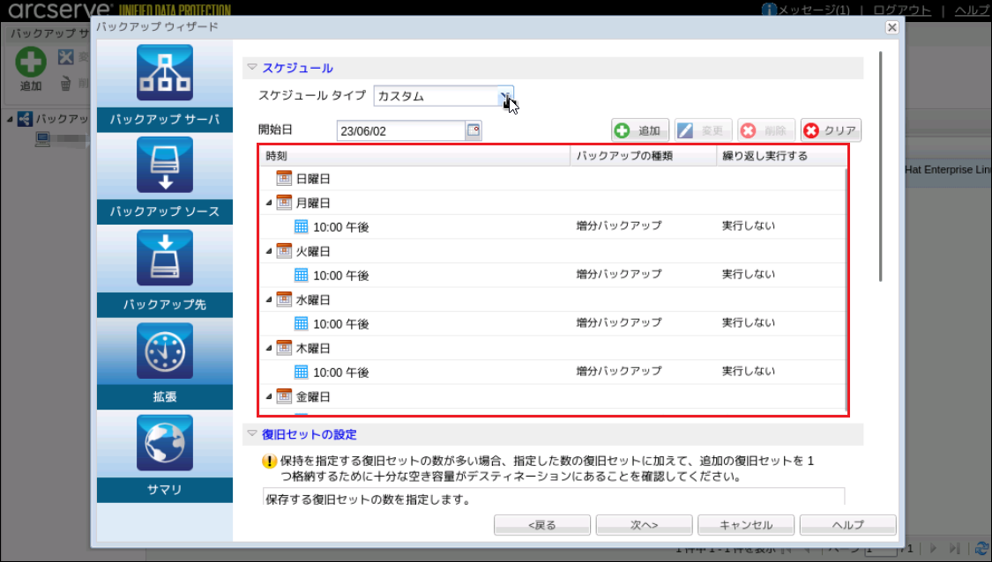Click the キャンセル button

point(746,525)
